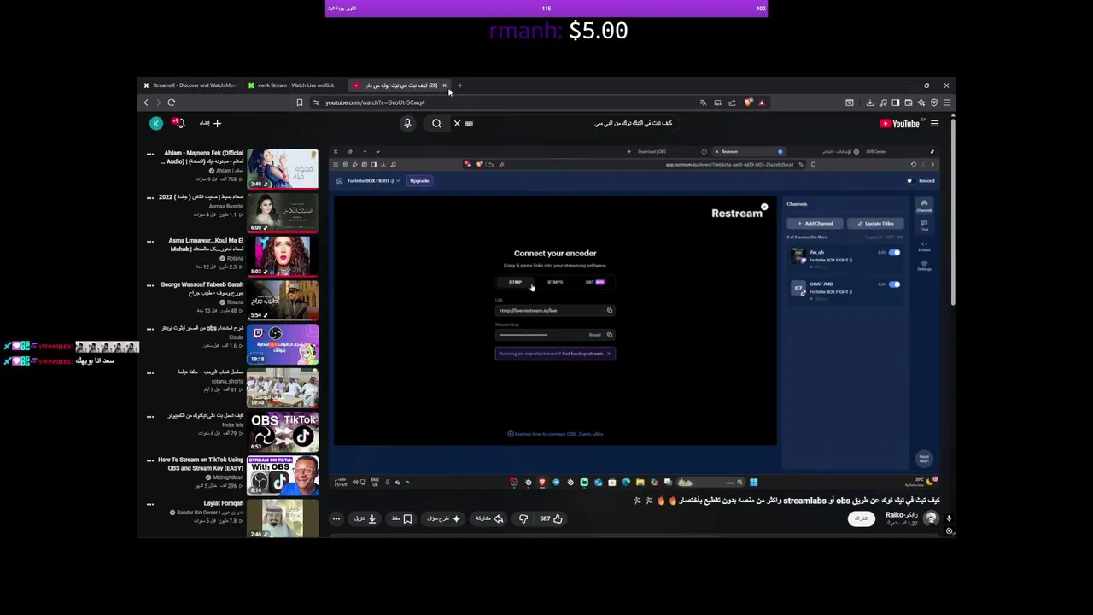Switch to StreameX Discover and Watch tab
Image resolution: width=1093 pixels, height=615 pixels.
pyautogui.click(x=189, y=85)
